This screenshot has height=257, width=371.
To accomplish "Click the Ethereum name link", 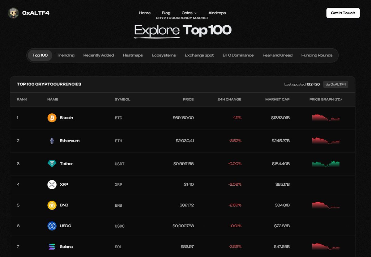I will click(x=70, y=141).
